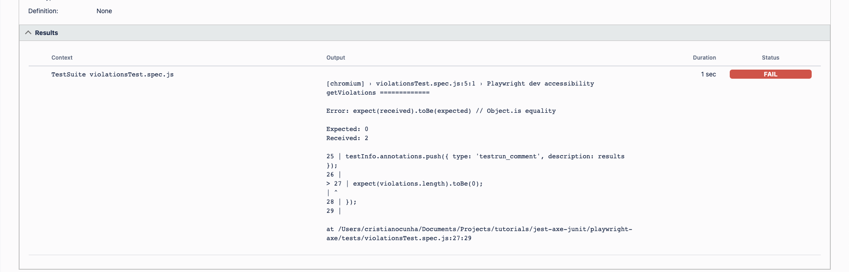The width and height of the screenshot is (849, 272).
Task: Click the chromium test title line
Action: point(460,84)
